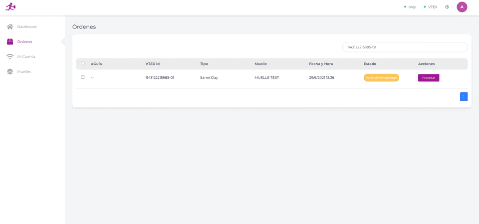The height and width of the screenshot is (224, 479).
Task: Click the Órdenes box icon in sidebar
Action: (10, 41)
